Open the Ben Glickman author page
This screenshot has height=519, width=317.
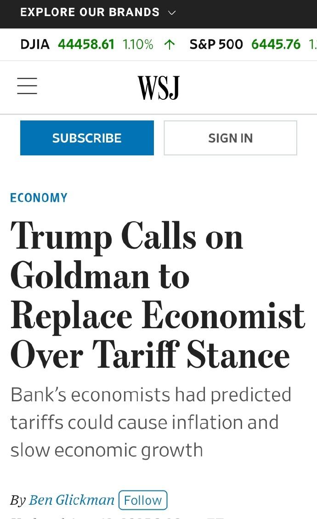tap(71, 500)
